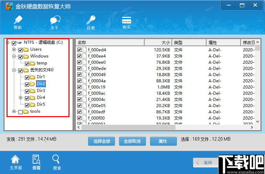This screenshot has height=174, width=265.
Task: Open the 帮助 help tool
Action: (18, 22)
